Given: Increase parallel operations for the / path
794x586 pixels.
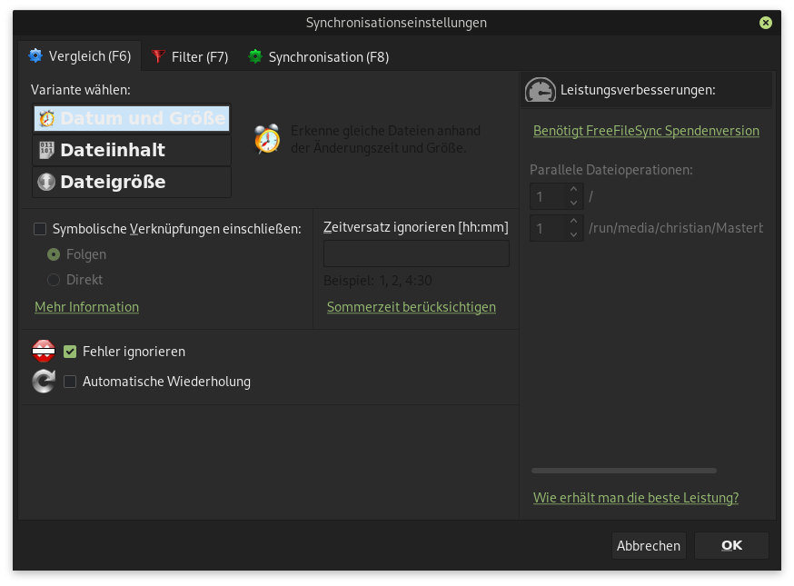Looking at the screenshot, I should (x=574, y=189).
